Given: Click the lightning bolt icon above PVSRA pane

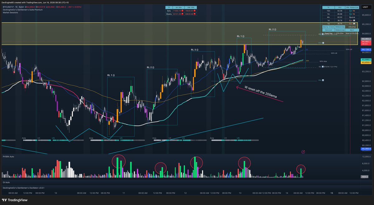Looking at the screenshot, I should [x=304, y=151].
